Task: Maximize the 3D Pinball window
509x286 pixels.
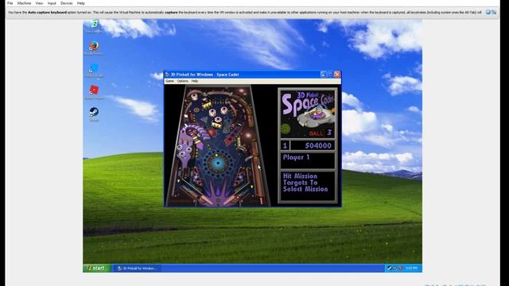Action: click(x=330, y=74)
